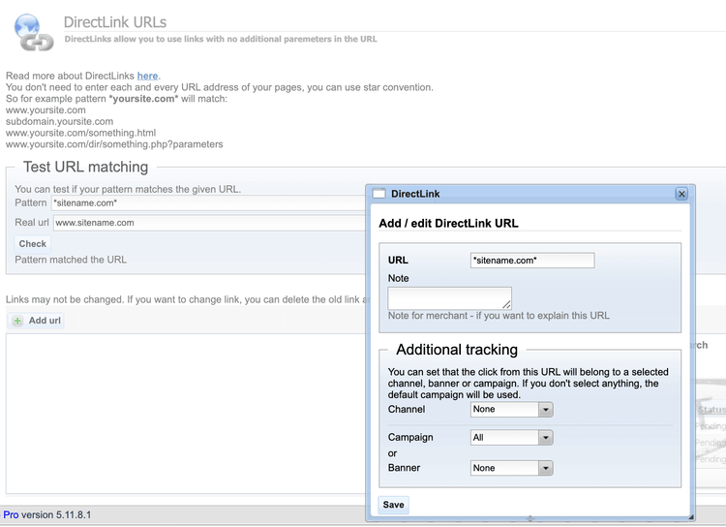
Task: Expand the Channel dropdown
Action: 546,410
